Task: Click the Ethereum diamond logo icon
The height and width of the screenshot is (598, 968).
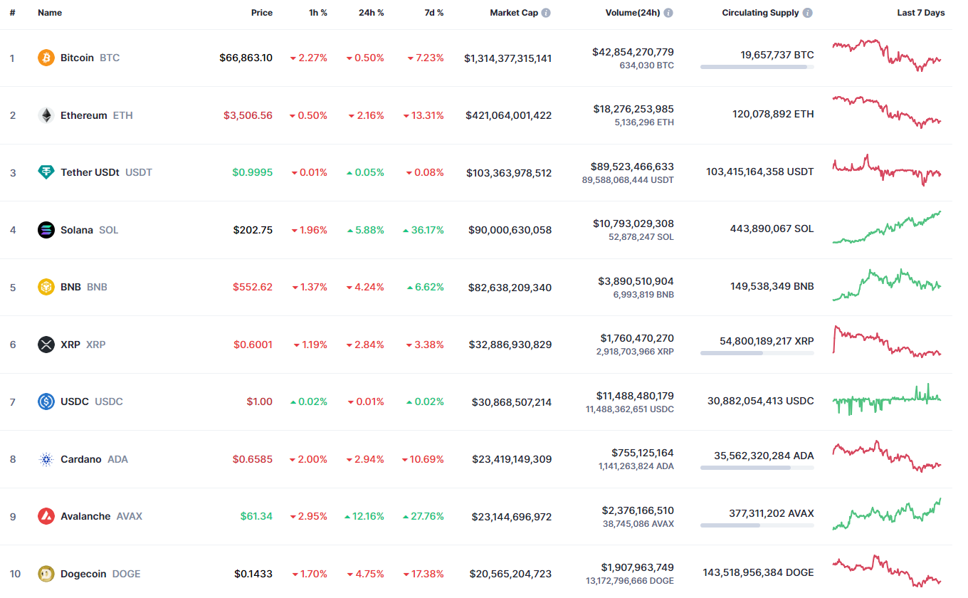Action: click(x=46, y=115)
